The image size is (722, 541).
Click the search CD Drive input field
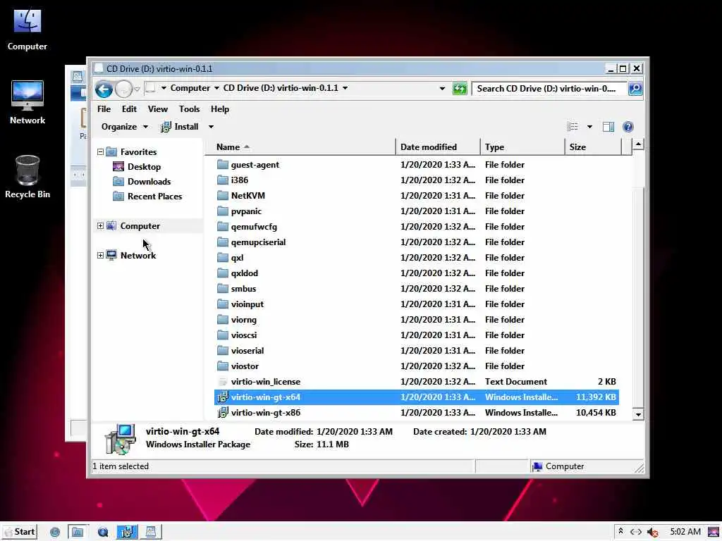pyautogui.click(x=549, y=88)
